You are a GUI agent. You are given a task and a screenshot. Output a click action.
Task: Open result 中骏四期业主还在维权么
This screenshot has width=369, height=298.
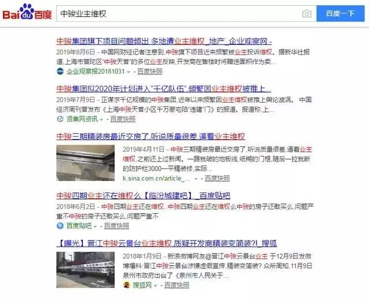(143, 195)
